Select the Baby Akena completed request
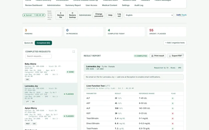 [50, 72]
